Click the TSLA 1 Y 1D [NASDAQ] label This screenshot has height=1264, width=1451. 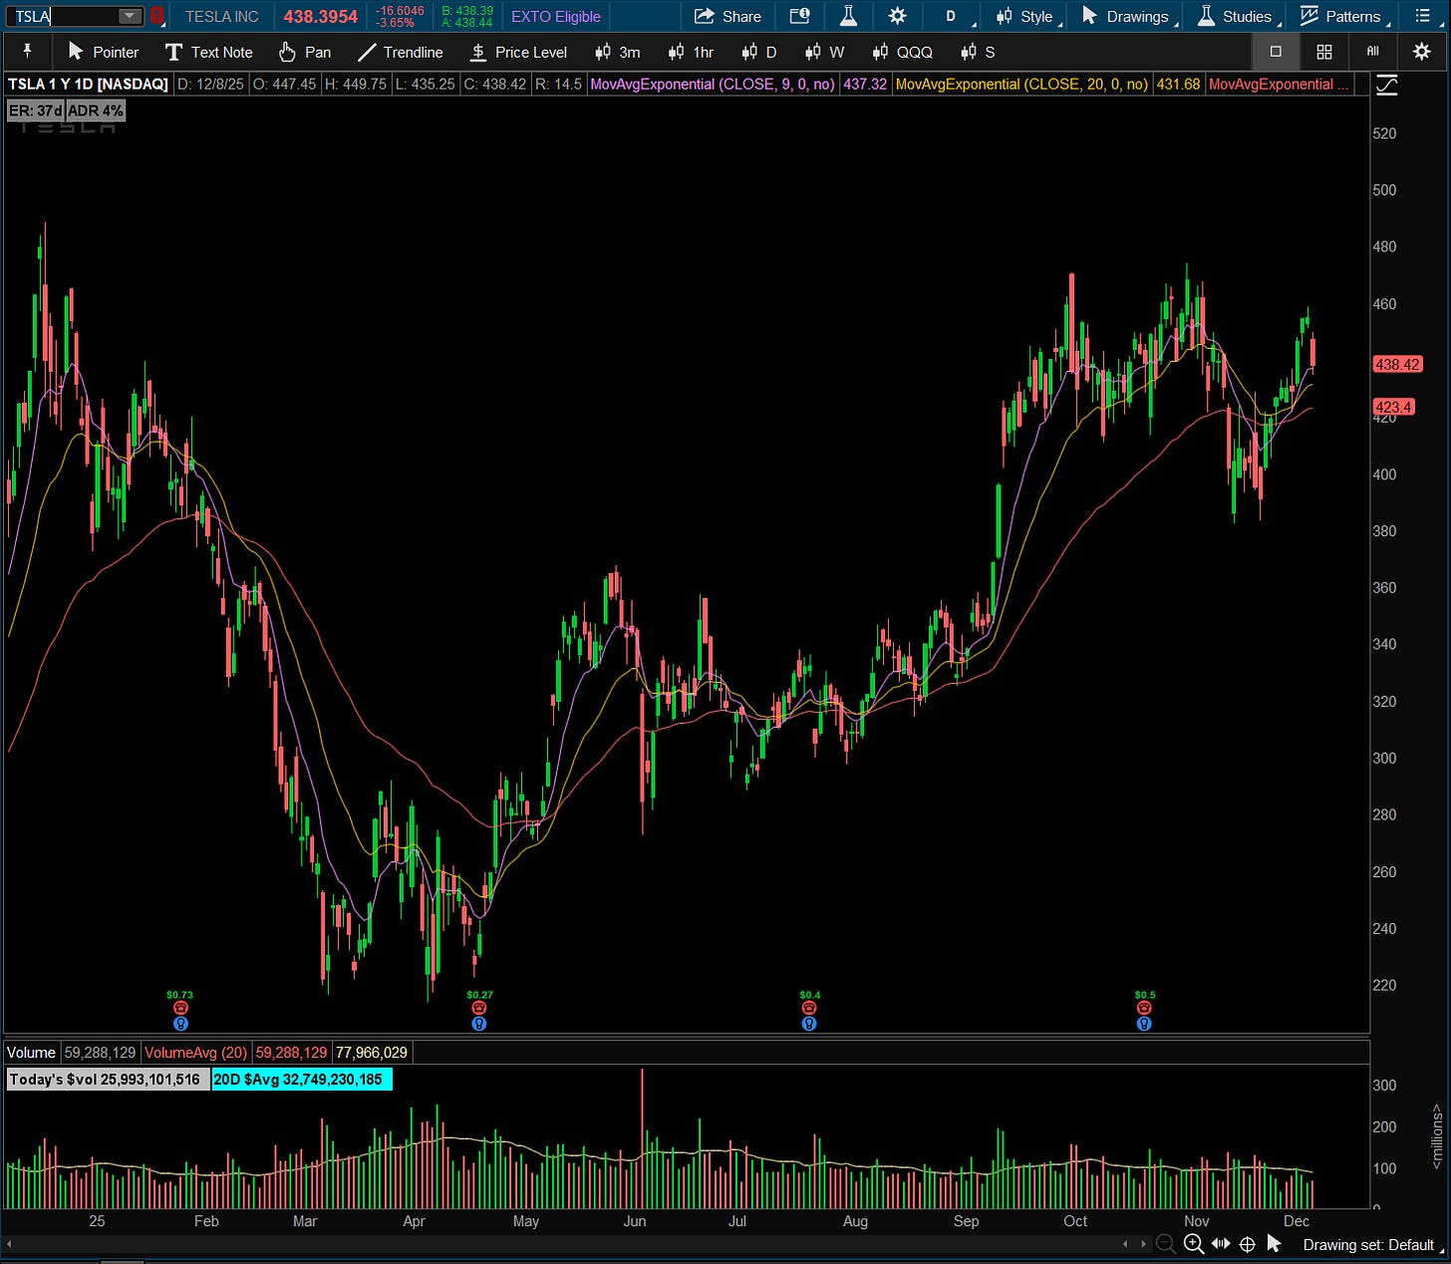(x=88, y=84)
